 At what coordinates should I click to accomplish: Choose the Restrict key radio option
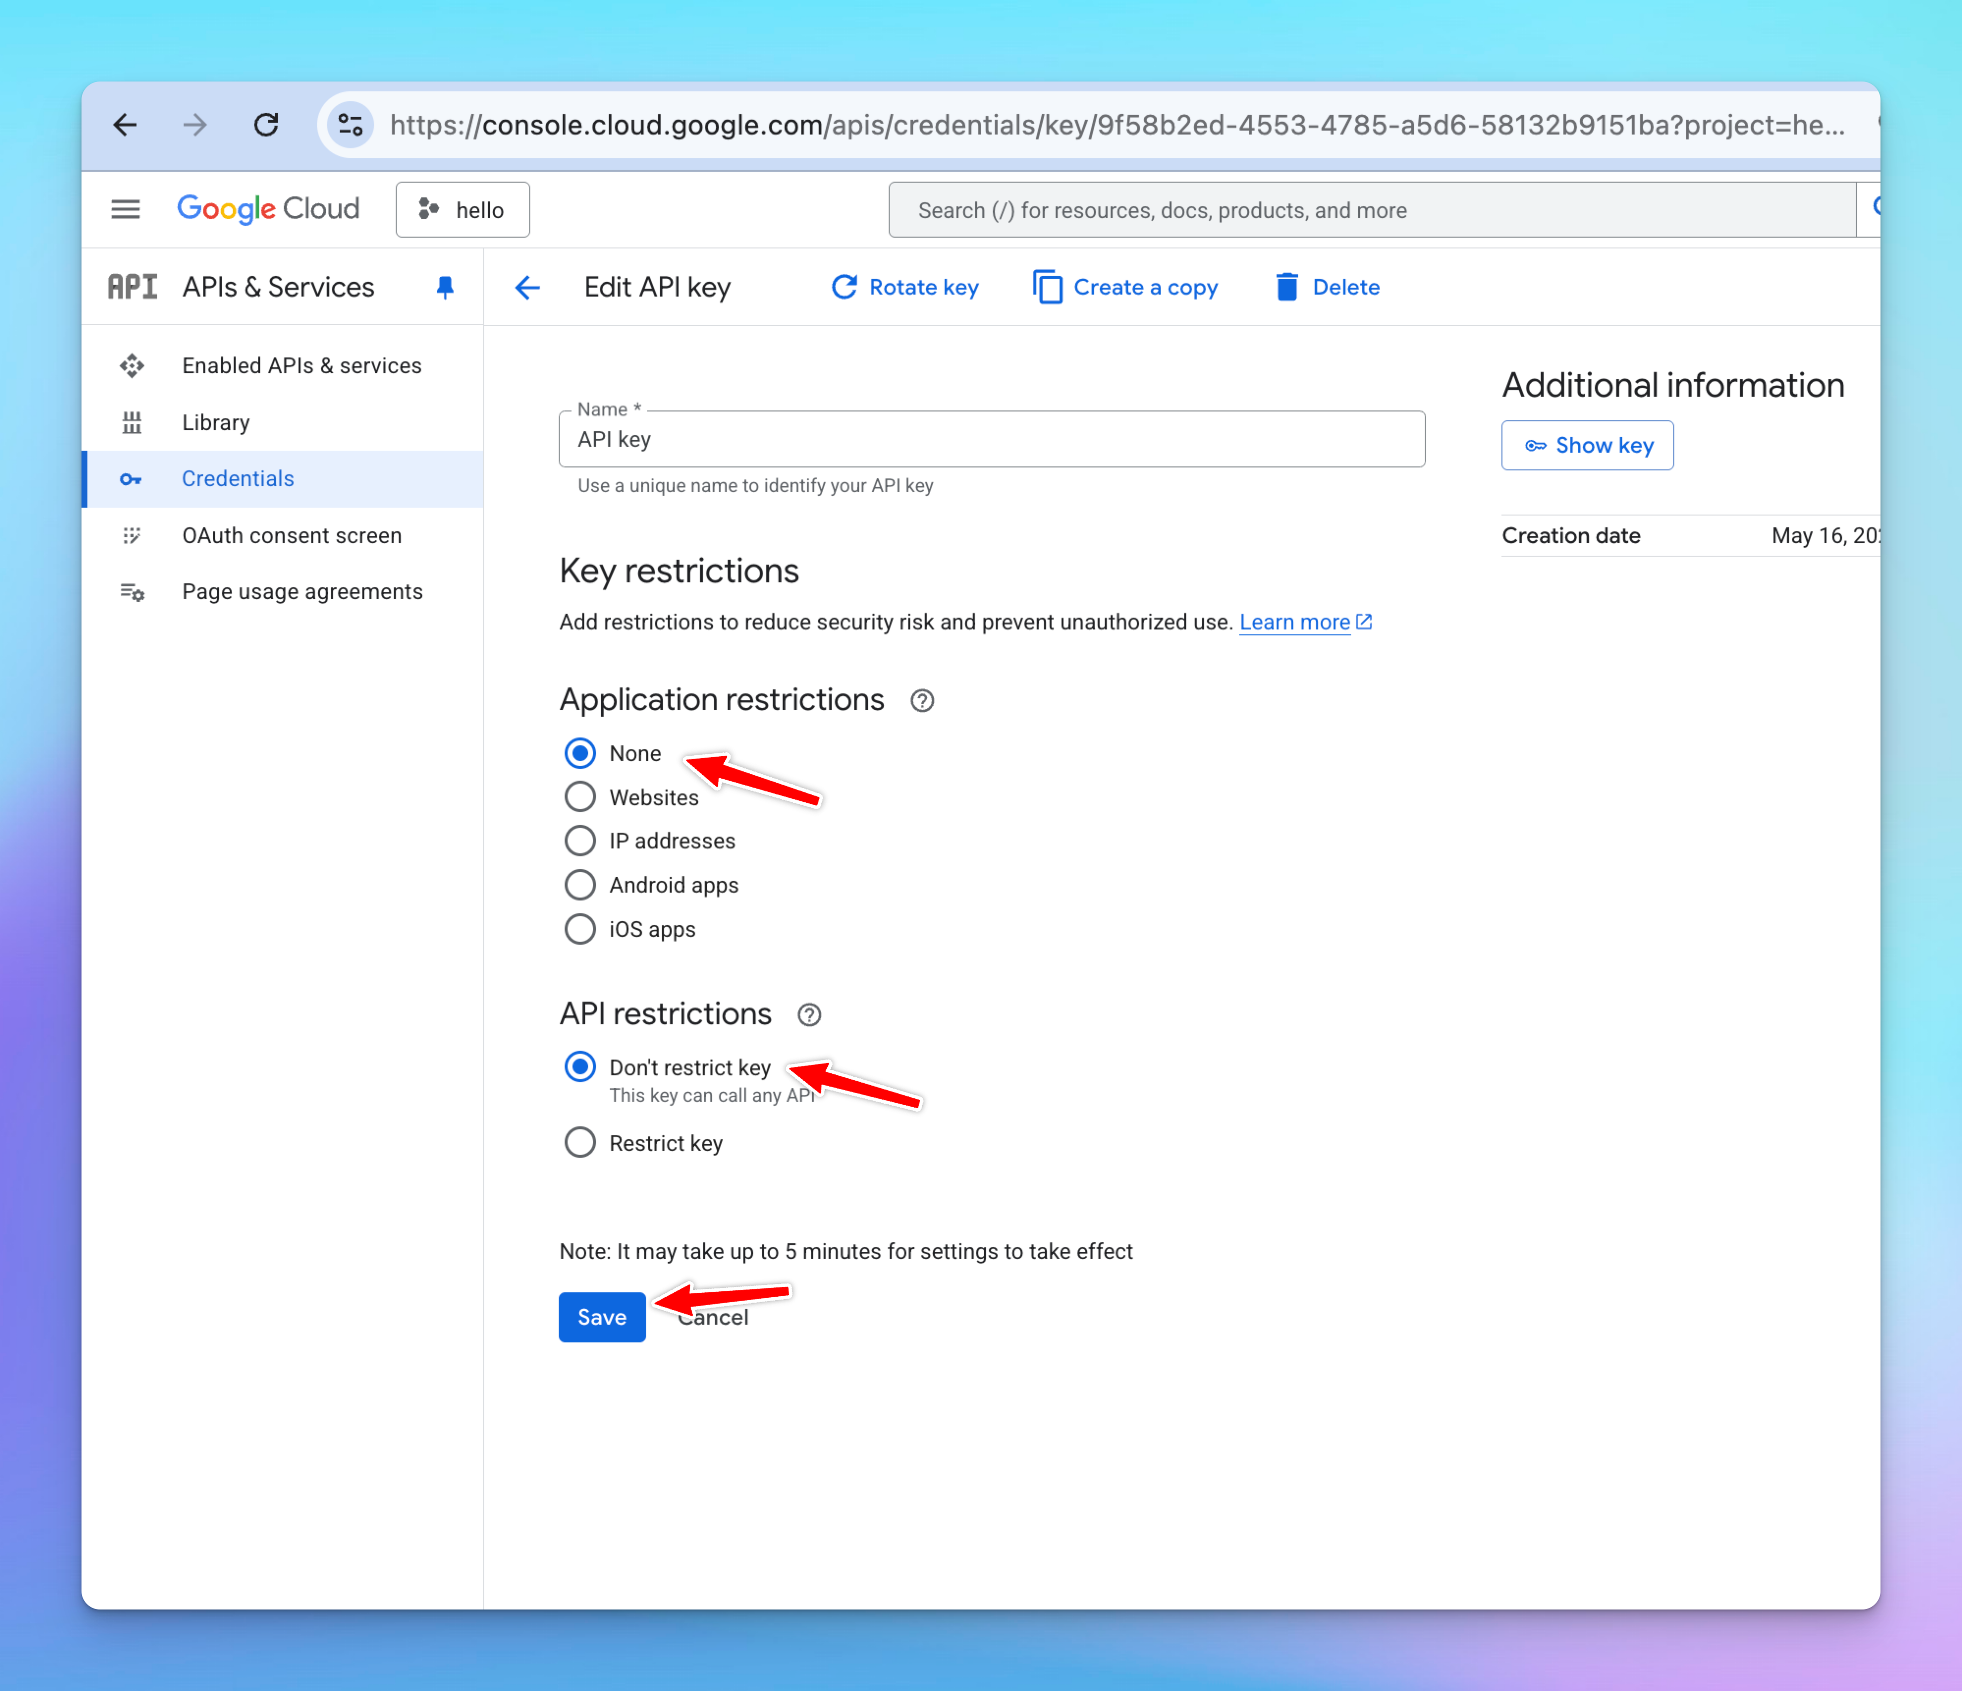[x=580, y=1143]
